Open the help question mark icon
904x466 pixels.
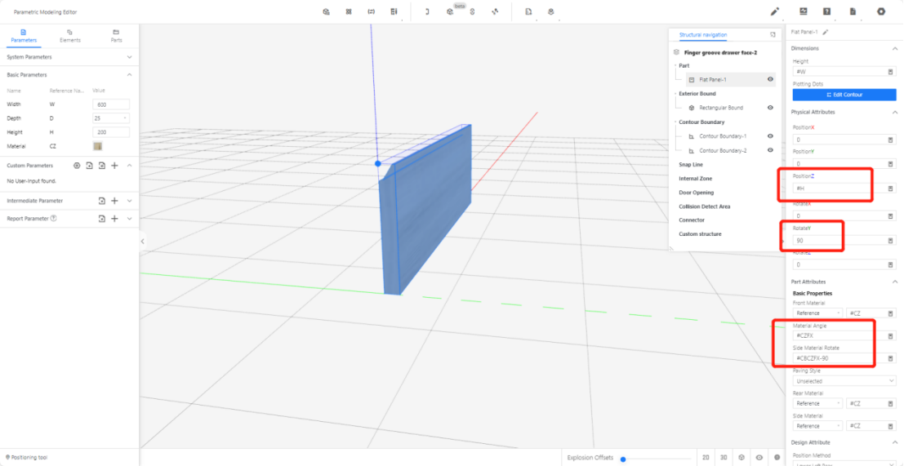(x=827, y=11)
